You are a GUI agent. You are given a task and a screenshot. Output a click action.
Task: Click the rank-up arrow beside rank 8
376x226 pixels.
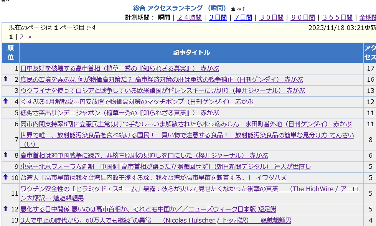5,155
